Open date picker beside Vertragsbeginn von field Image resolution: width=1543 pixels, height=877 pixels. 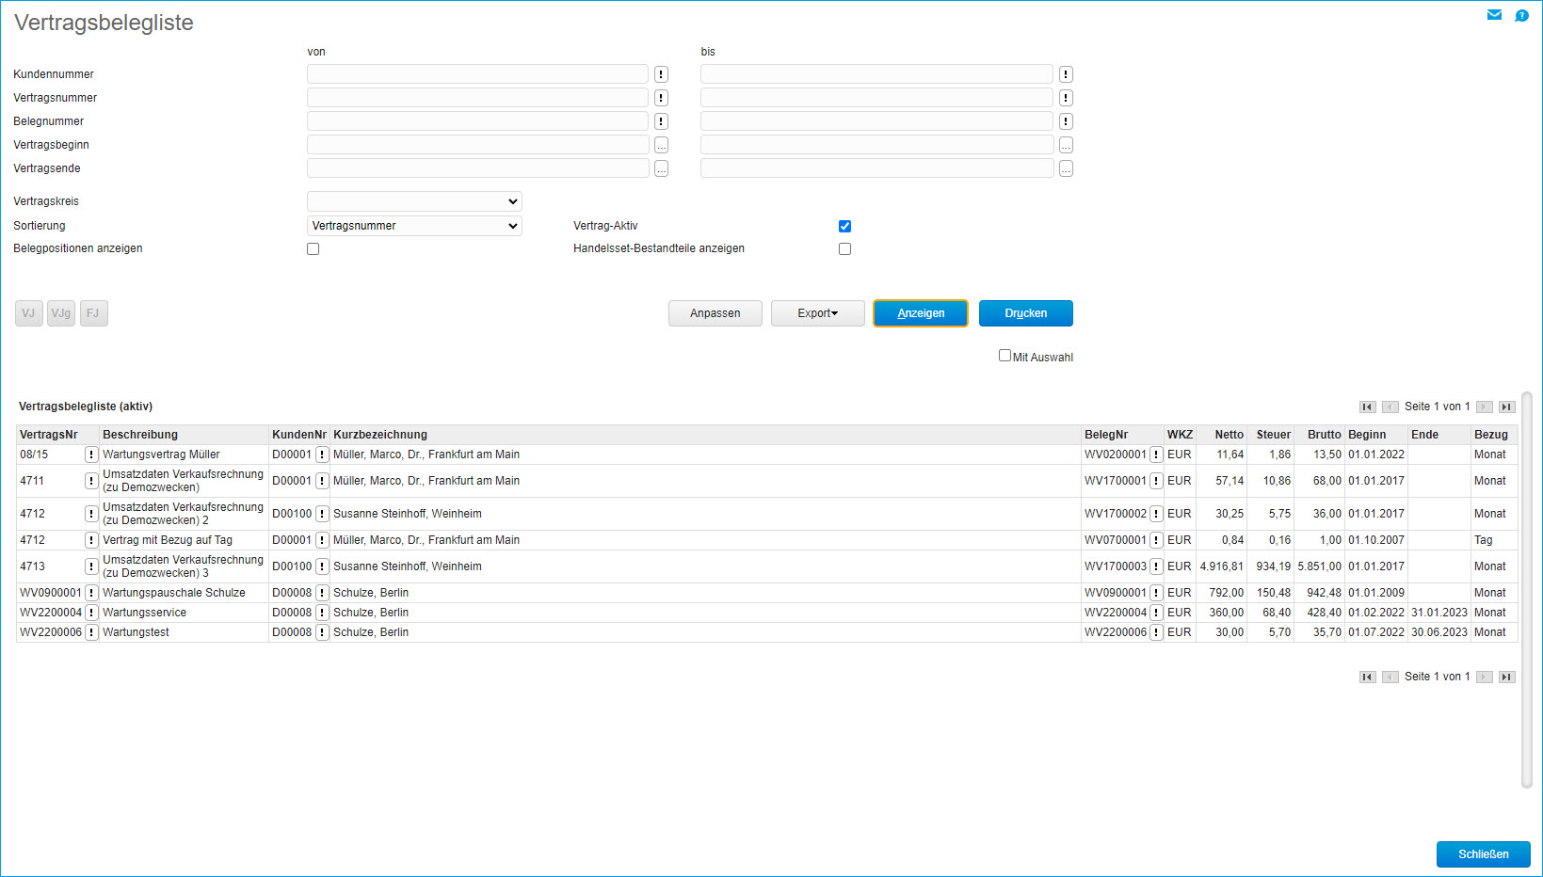point(661,145)
